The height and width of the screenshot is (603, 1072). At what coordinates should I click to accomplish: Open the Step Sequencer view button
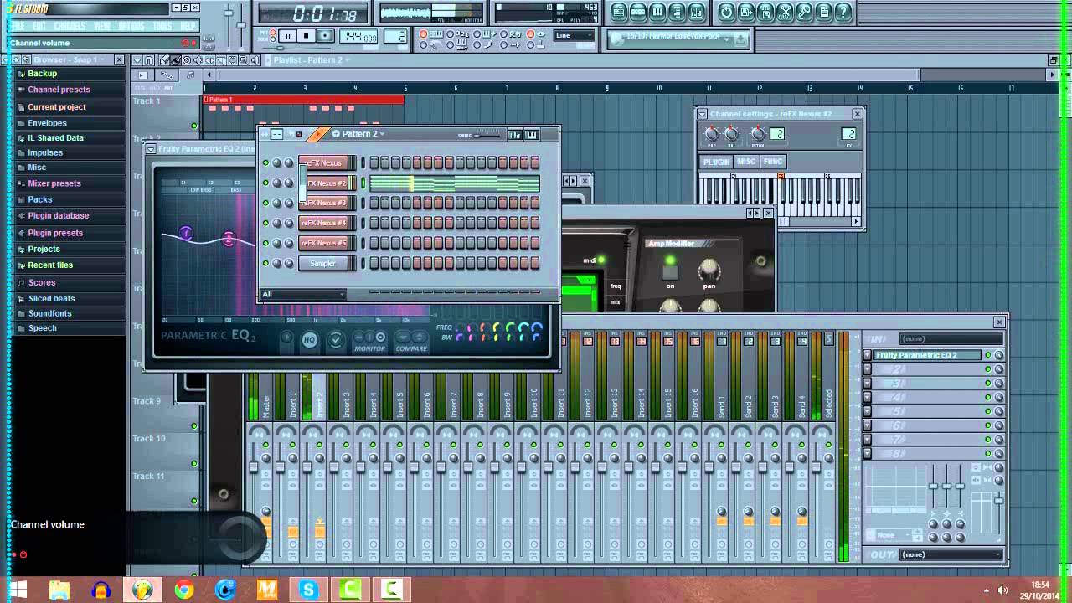coord(638,12)
